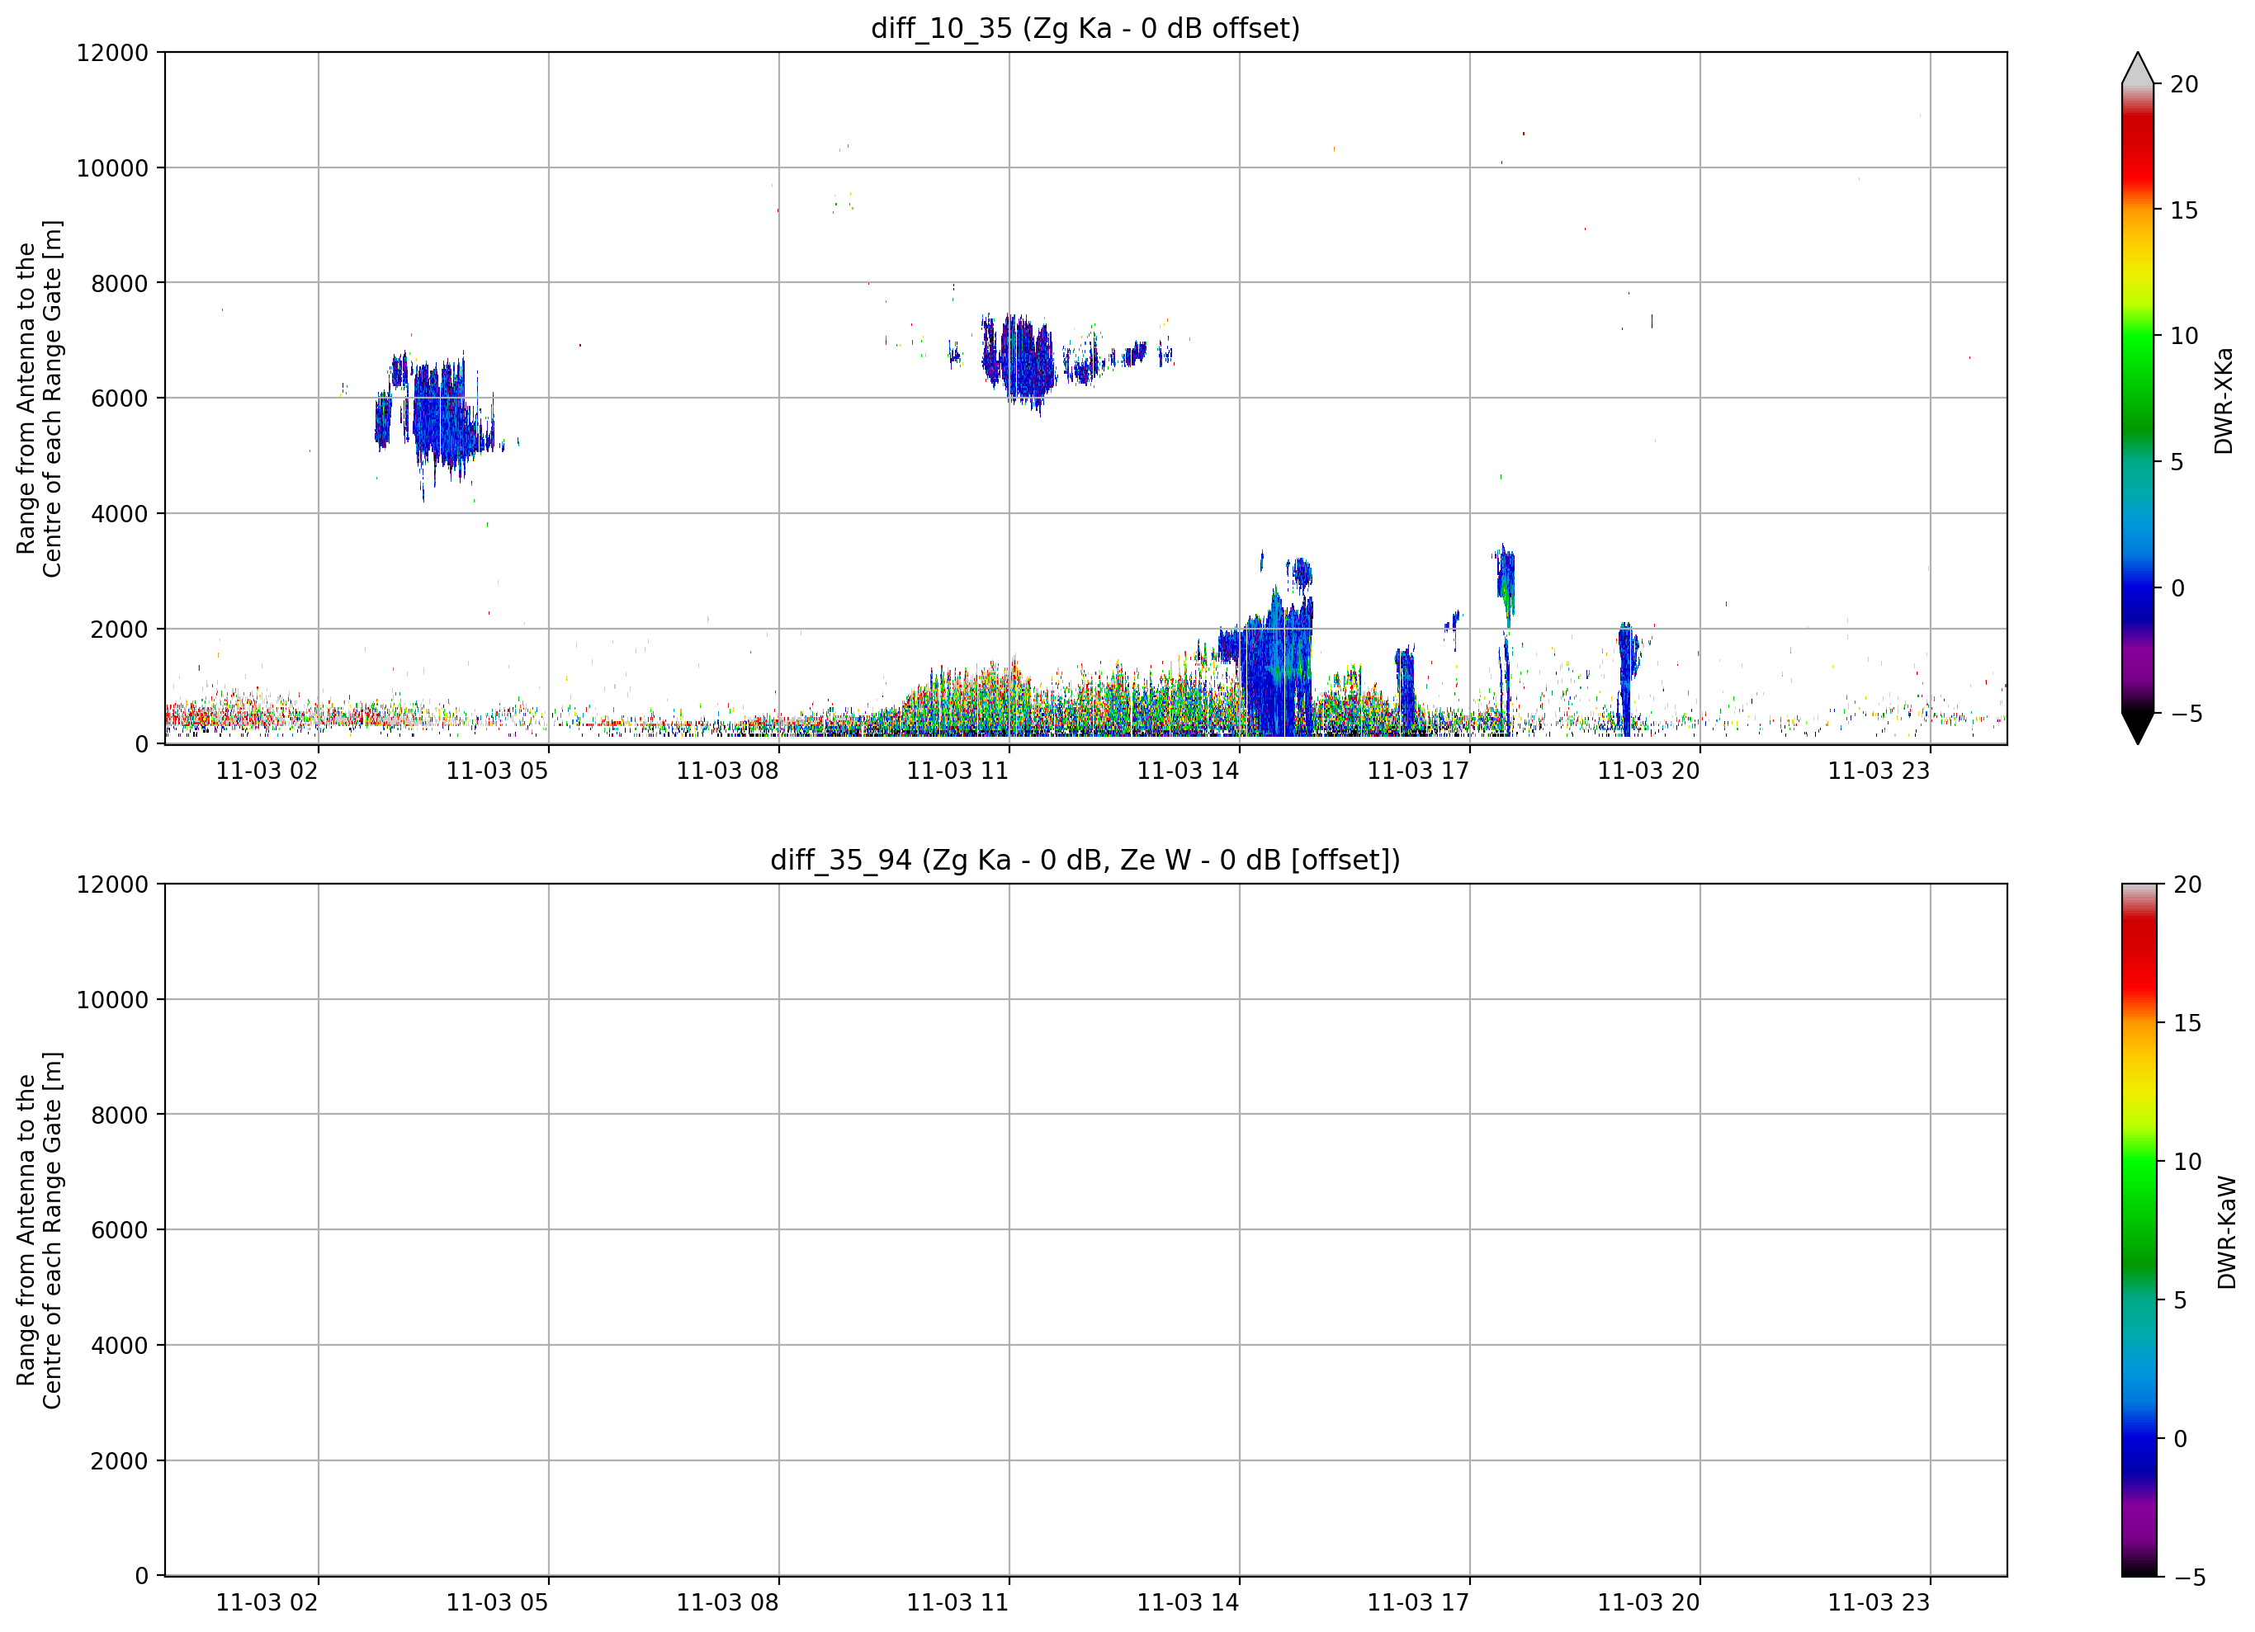The image size is (2255, 1632).
Task: Click the 10 tick on the DWR-XKa colorbar
Action: coord(2183,336)
